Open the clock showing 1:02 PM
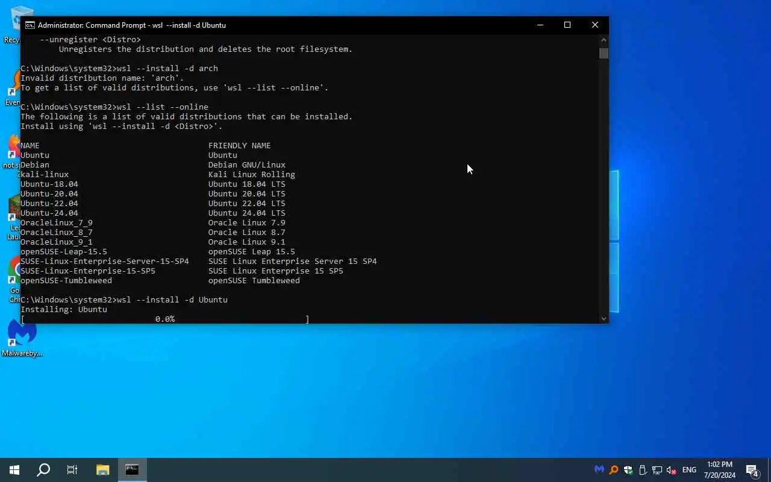 pyautogui.click(x=720, y=470)
